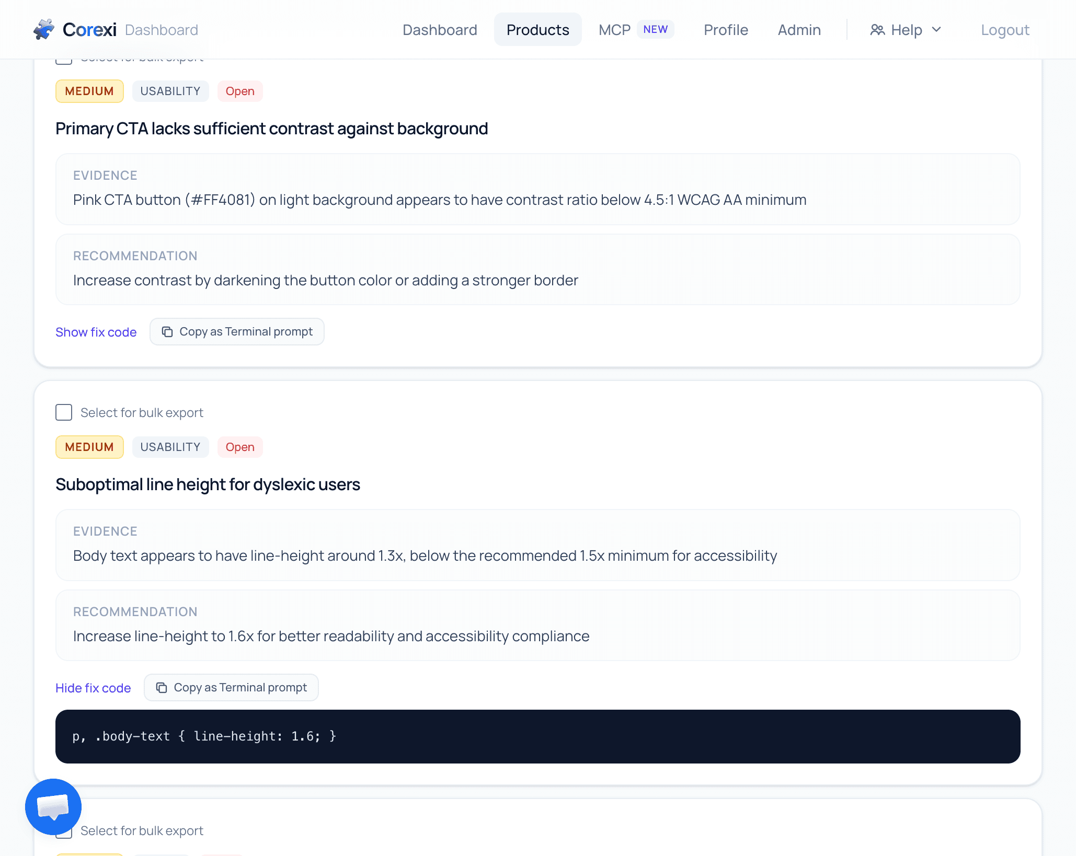1076x856 pixels.
Task: Click the Corexi brand name
Action: [x=89, y=30]
